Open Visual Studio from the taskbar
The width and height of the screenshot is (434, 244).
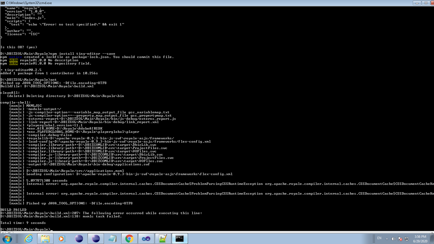pos(146,239)
